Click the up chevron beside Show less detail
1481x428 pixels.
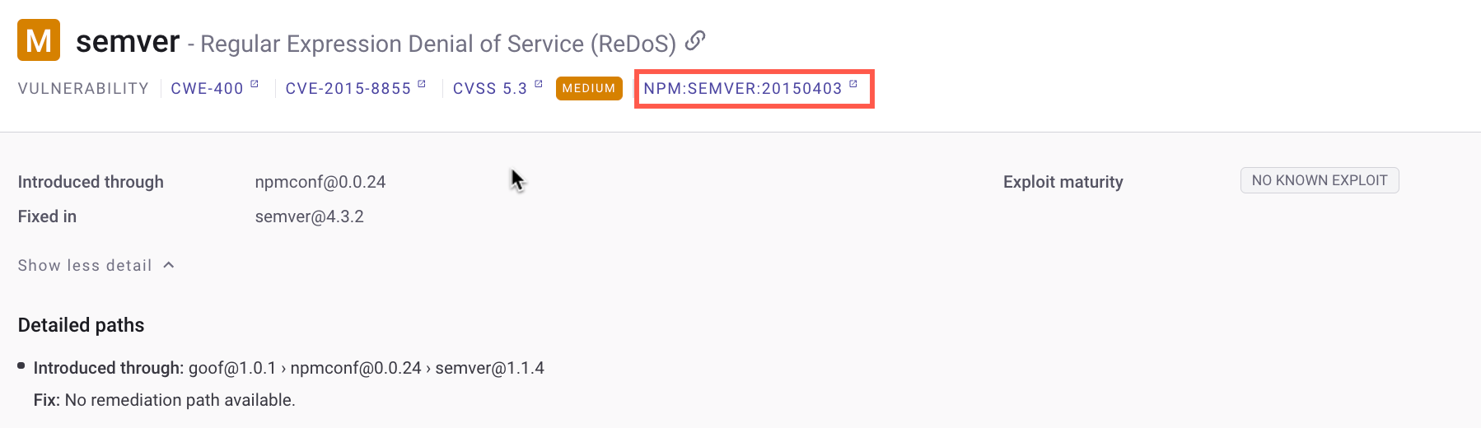169,265
